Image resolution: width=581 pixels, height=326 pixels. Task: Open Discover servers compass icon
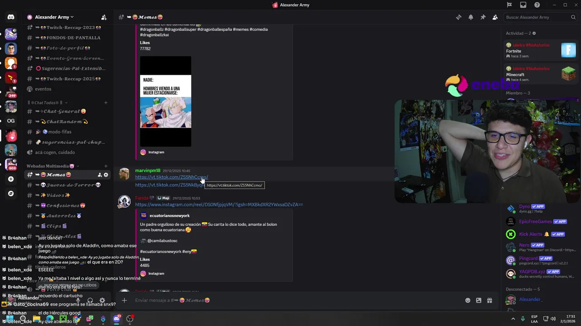click(11, 193)
